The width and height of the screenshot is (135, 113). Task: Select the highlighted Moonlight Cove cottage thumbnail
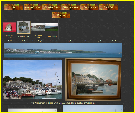[24, 27]
